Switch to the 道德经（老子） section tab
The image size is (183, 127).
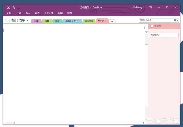[x=72, y=21]
